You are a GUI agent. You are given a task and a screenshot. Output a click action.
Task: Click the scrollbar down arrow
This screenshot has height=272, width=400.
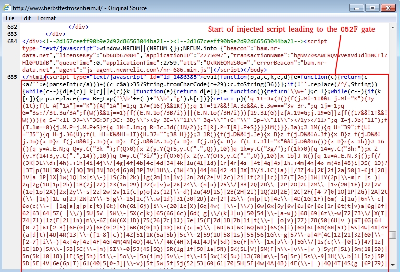pyautogui.click(x=393, y=265)
